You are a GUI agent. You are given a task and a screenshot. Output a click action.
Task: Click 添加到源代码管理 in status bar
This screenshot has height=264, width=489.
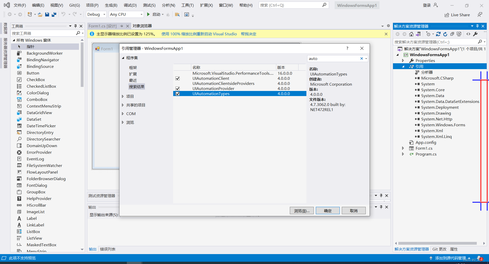450,258
